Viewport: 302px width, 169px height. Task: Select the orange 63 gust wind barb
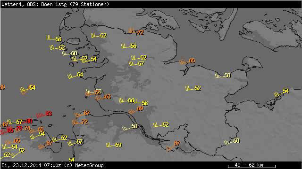(x=103, y=97)
